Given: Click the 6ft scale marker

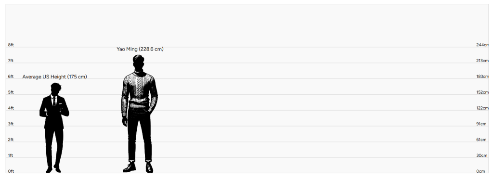Looking at the screenshot, I should coord(11,76).
